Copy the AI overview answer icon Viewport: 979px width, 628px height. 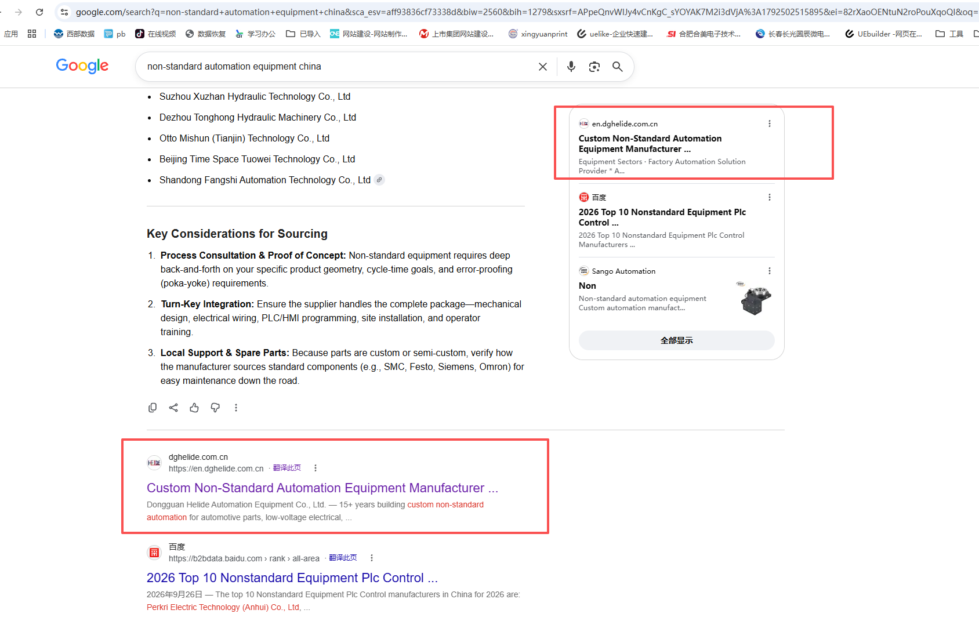(x=153, y=408)
